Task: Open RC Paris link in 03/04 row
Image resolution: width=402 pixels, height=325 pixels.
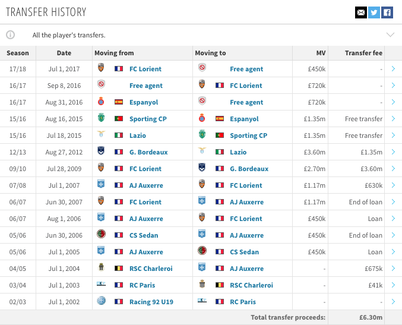Action: point(143,285)
